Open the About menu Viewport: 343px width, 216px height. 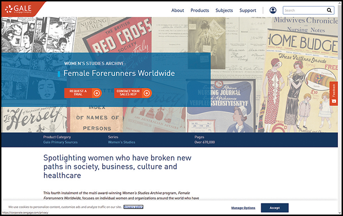(178, 10)
